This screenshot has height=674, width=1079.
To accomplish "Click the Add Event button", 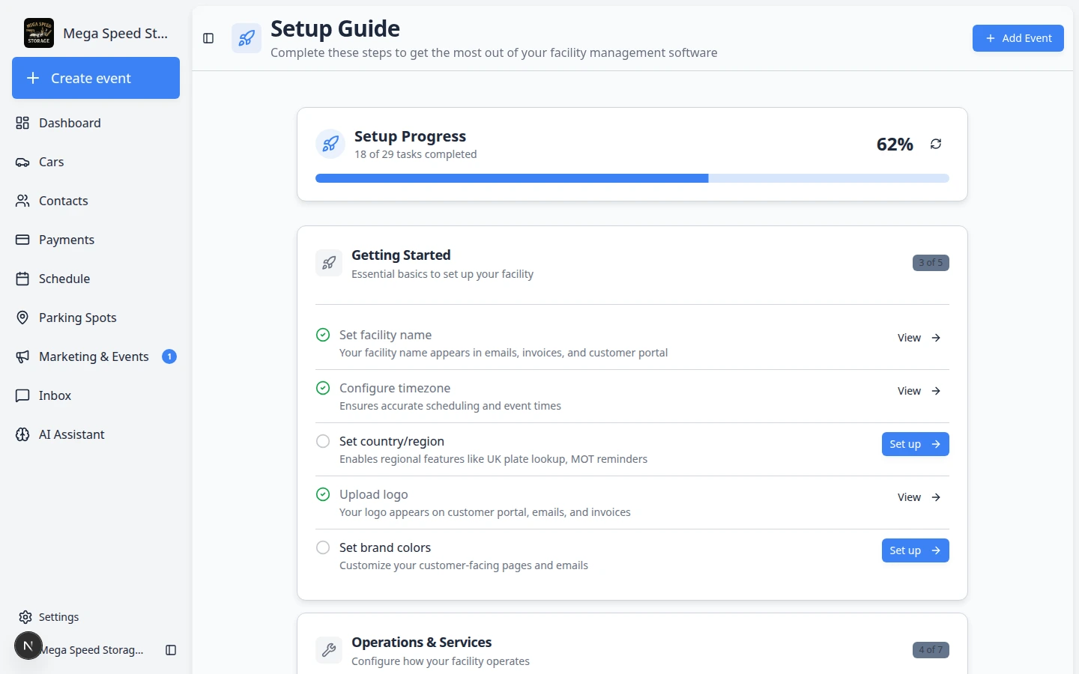I will point(1018,38).
